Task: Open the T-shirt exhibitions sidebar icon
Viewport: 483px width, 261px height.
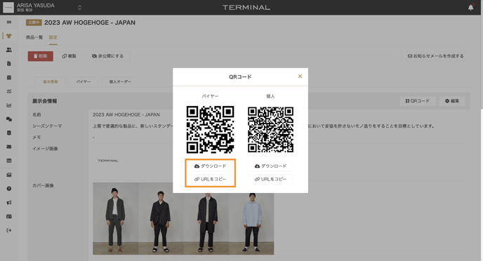Action: 9,36
